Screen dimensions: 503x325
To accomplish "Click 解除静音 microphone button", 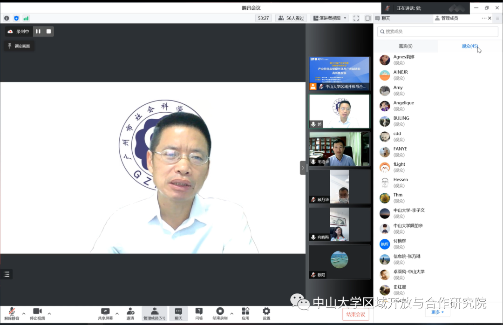I will [x=12, y=314].
